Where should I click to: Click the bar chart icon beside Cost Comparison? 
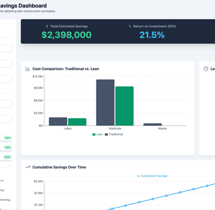(28, 69)
